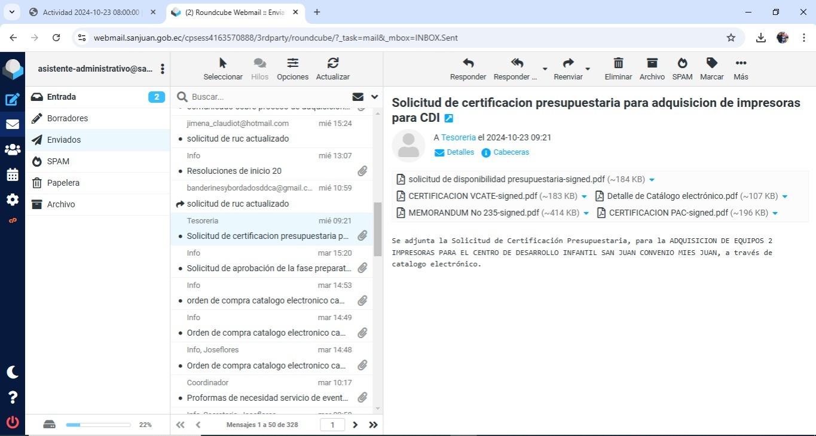816x436 pixels.
Task: Open the calendar icon in sidebar
Action: point(13,175)
